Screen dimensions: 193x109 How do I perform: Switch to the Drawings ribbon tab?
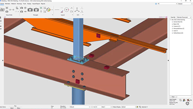click(x=19, y=4)
